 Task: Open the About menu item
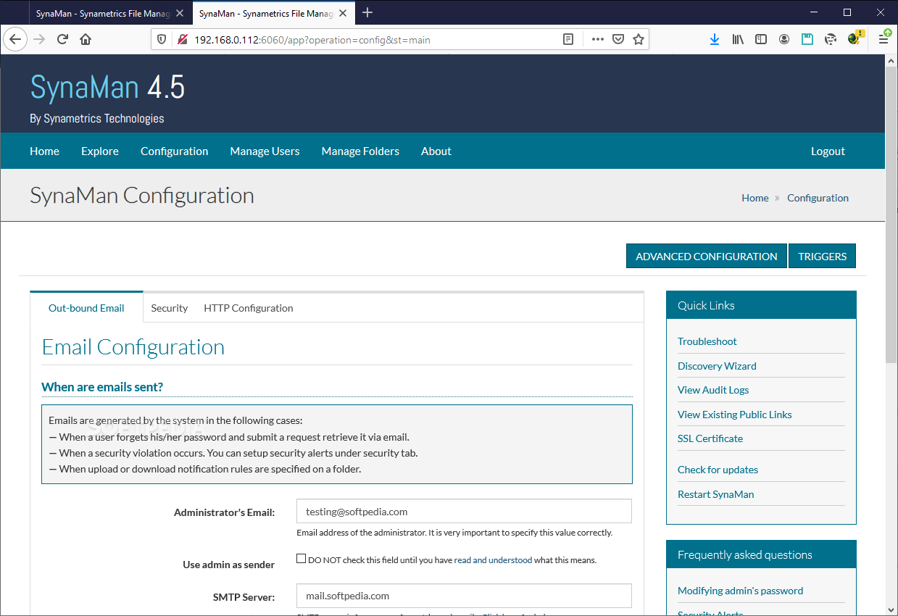tap(436, 151)
